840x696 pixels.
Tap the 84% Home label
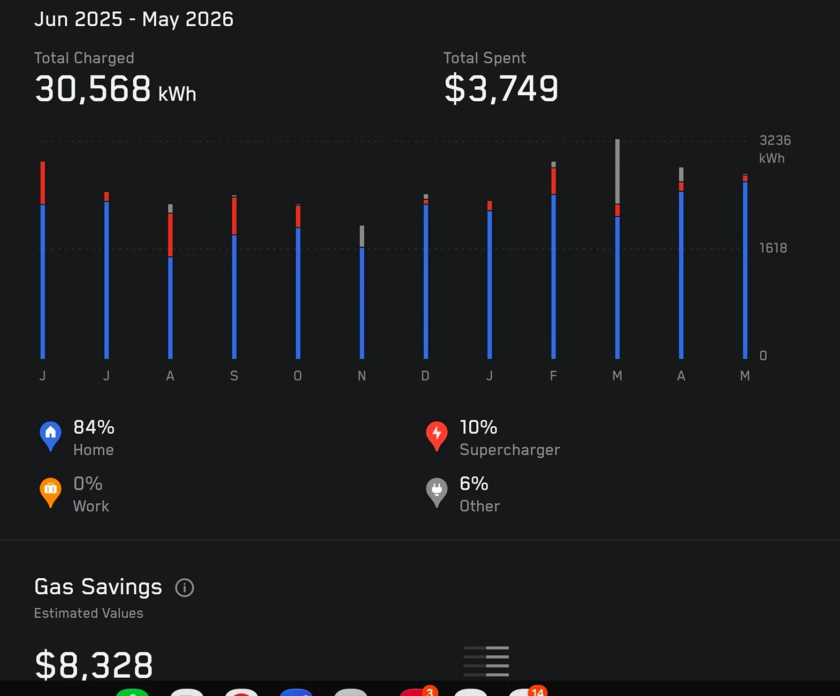pyautogui.click(x=94, y=438)
